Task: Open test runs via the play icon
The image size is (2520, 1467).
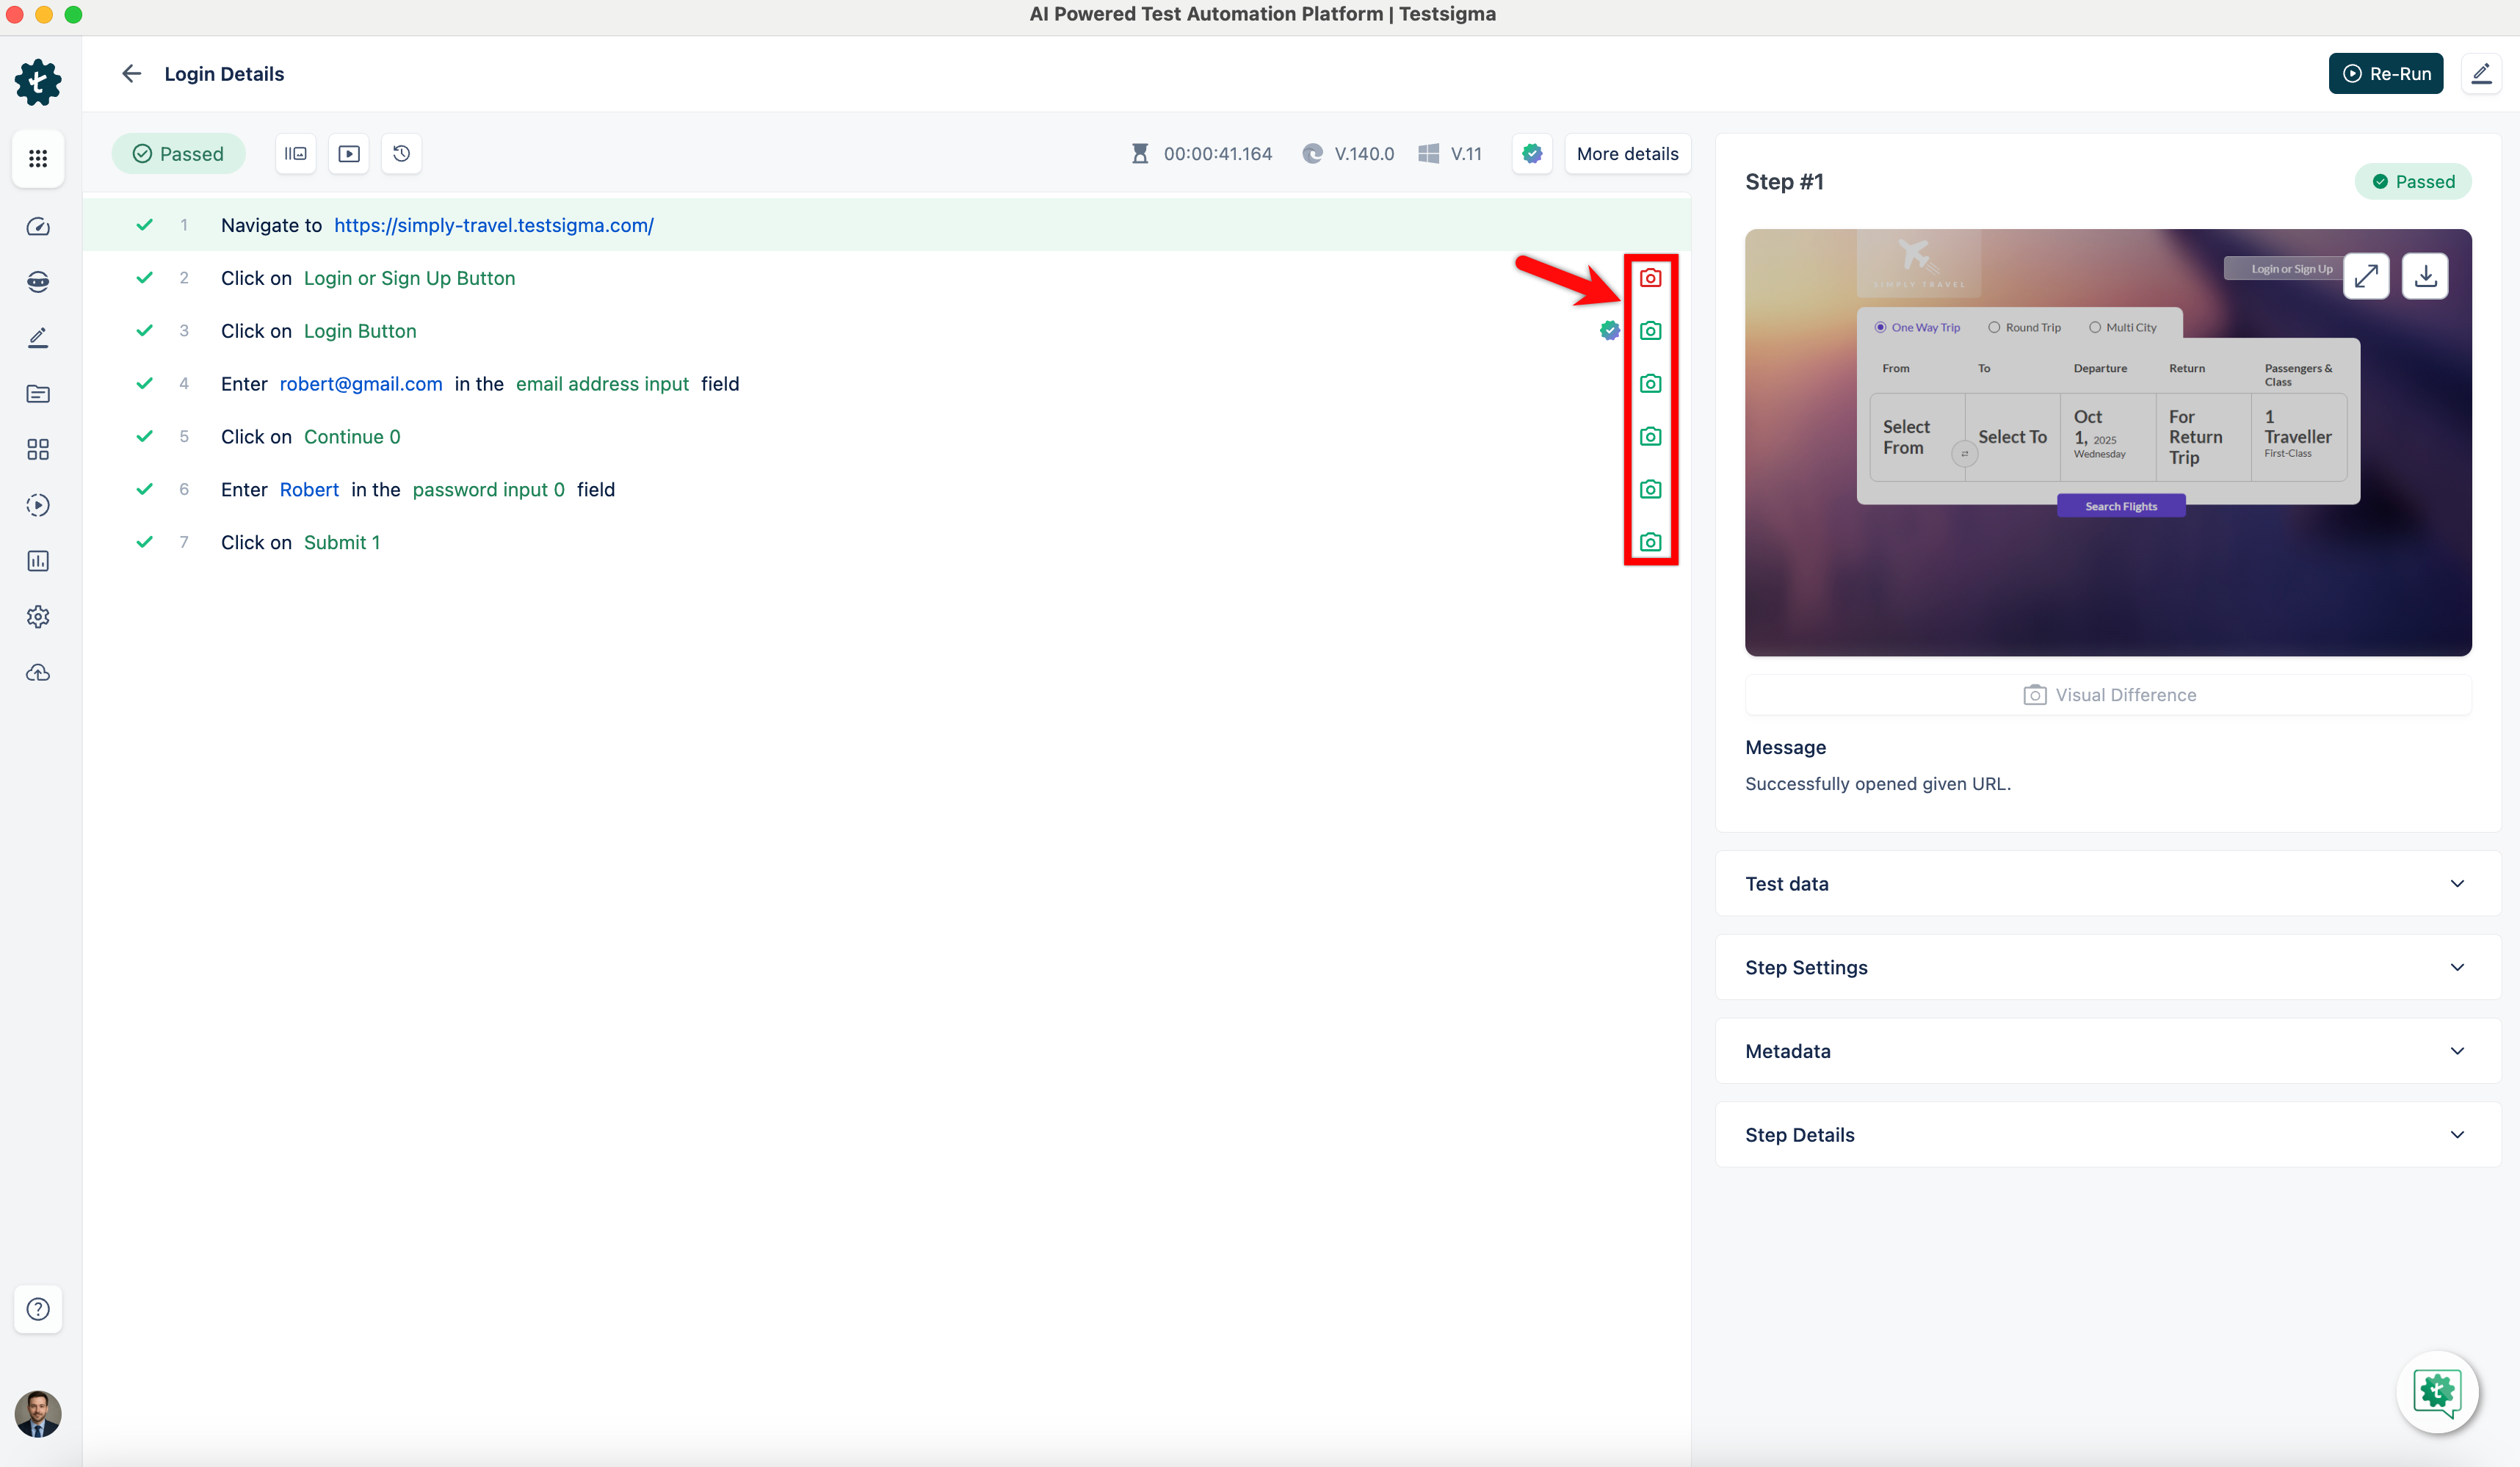Action: tap(38, 505)
